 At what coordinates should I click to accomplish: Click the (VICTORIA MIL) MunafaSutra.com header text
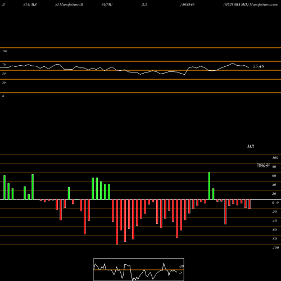pyautogui.click(x=251, y=4)
